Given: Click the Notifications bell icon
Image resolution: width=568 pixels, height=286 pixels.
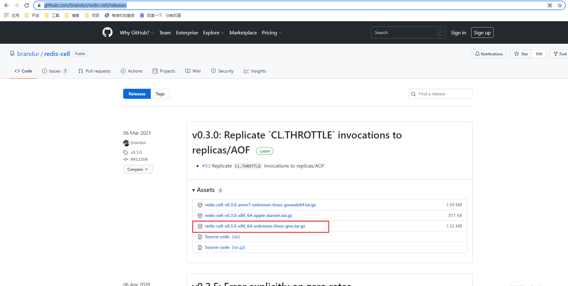Looking at the screenshot, I should click(x=477, y=54).
